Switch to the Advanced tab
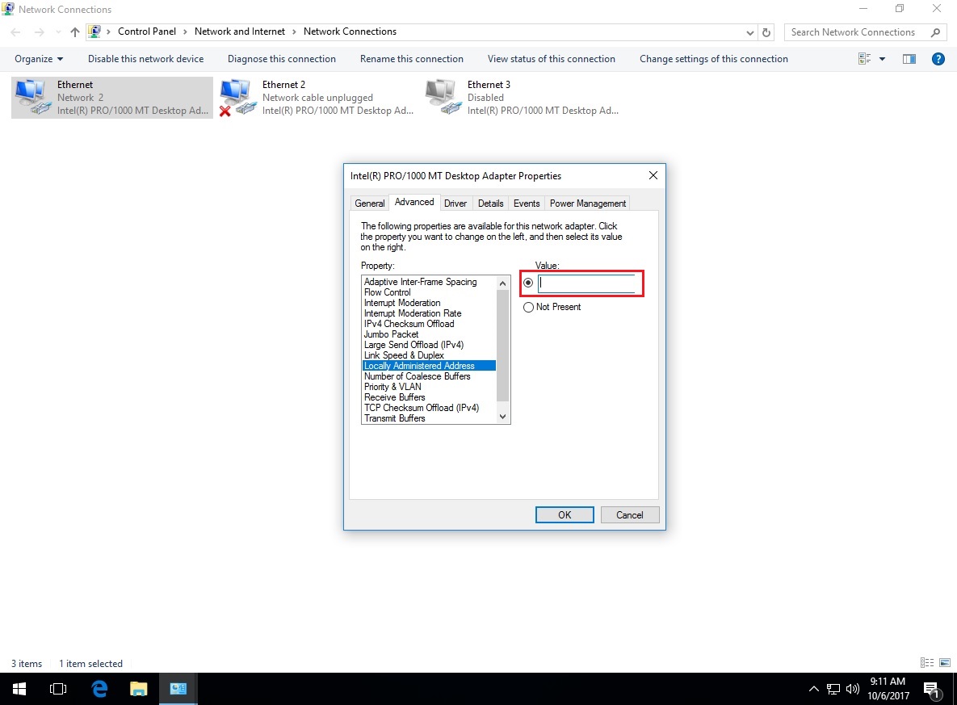Image resolution: width=957 pixels, height=705 pixels. click(414, 202)
